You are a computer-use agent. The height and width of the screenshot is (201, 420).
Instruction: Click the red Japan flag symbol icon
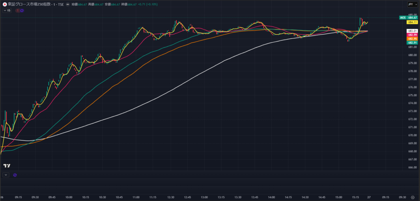tap(4, 4)
